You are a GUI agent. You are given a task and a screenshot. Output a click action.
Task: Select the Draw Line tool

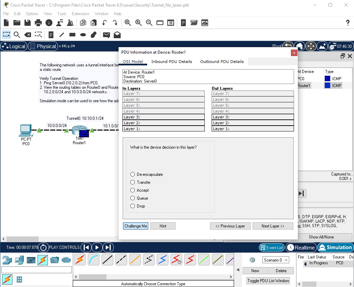pyautogui.click(x=62, y=35)
